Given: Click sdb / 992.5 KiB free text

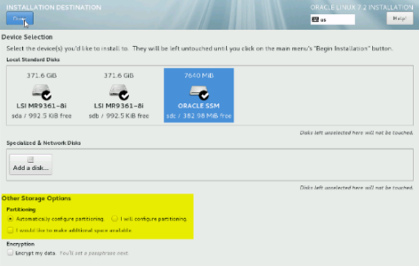Looking at the screenshot, I should point(119,116).
